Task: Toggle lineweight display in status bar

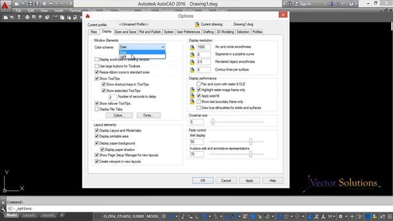Action: pos(245,216)
